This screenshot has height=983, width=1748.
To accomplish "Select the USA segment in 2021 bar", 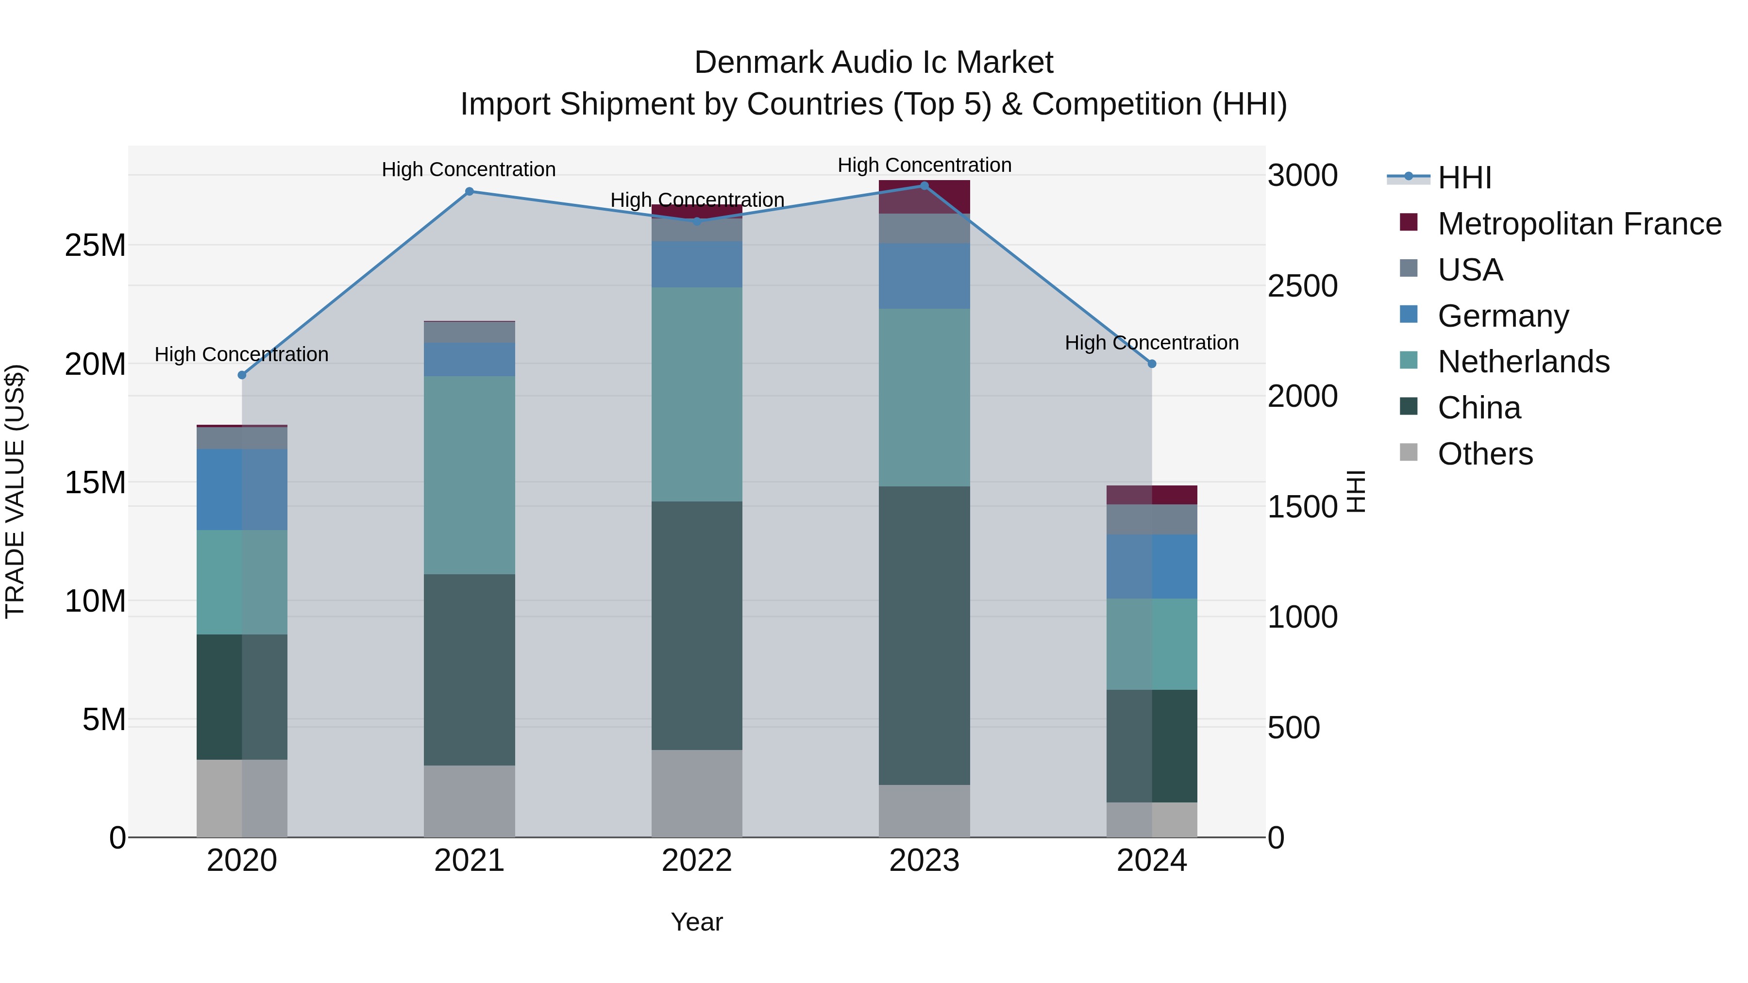I will pyautogui.click(x=470, y=333).
